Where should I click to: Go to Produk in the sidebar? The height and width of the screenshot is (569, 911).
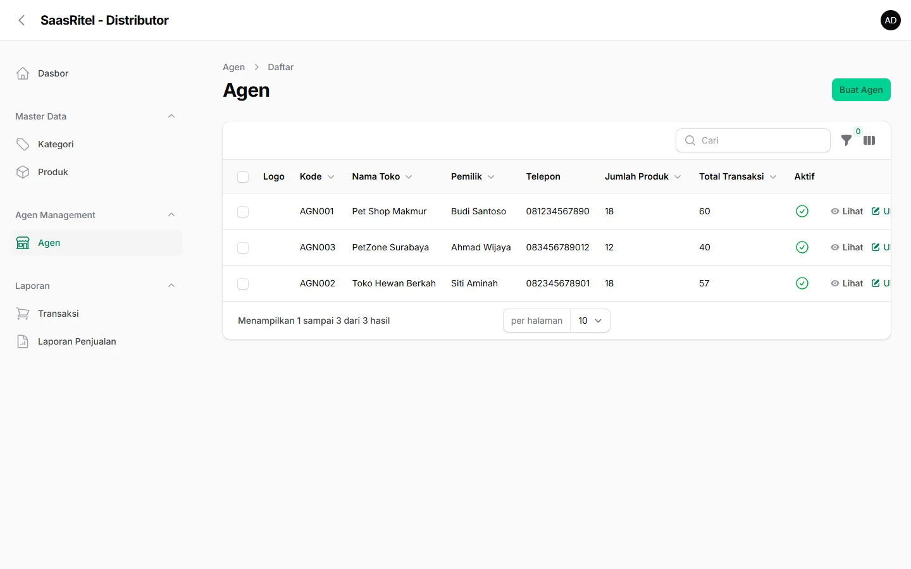(x=96, y=172)
